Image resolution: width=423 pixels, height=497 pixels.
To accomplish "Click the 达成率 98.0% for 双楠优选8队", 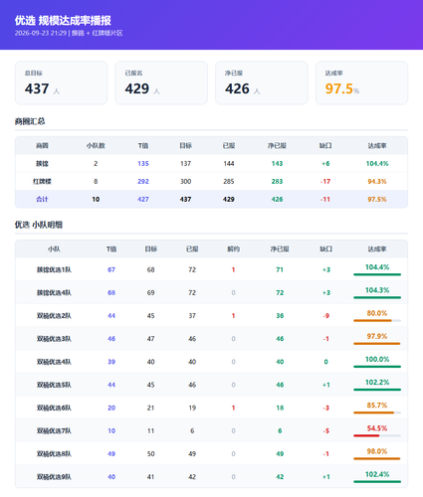I will point(377,451).
